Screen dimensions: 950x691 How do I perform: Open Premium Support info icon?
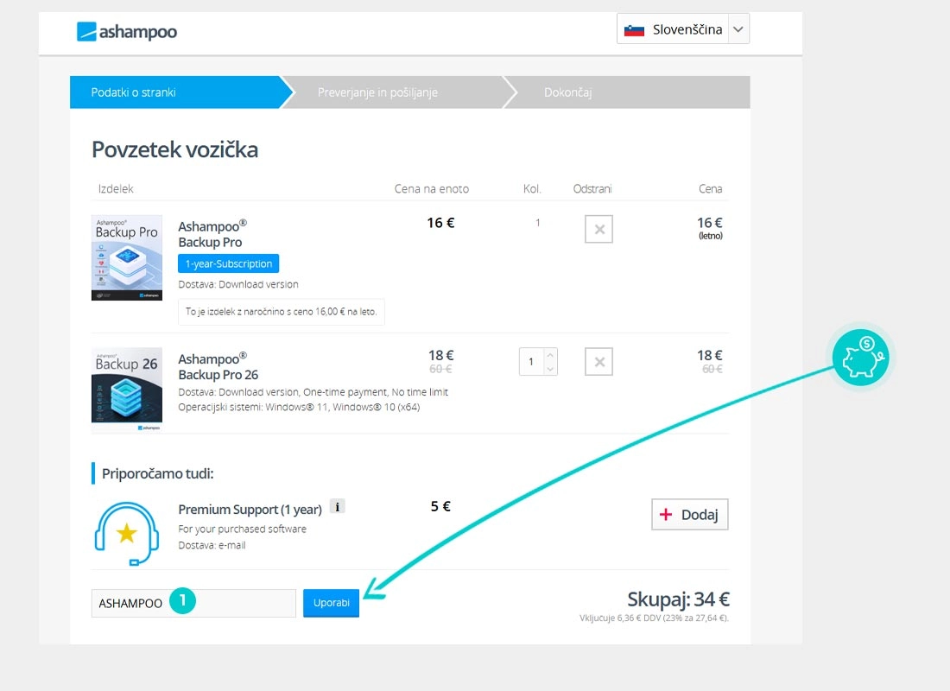tap(338, 507)
